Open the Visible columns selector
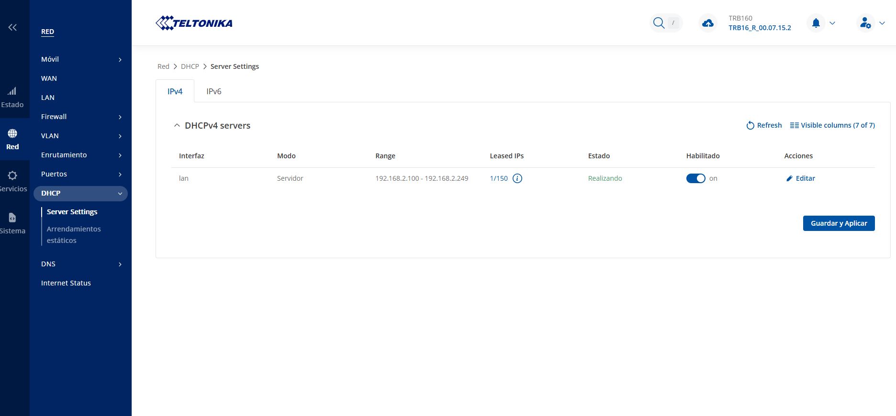The width and height of the screenshot is (896, 416). pyautogui.click(x=832, y=125)
